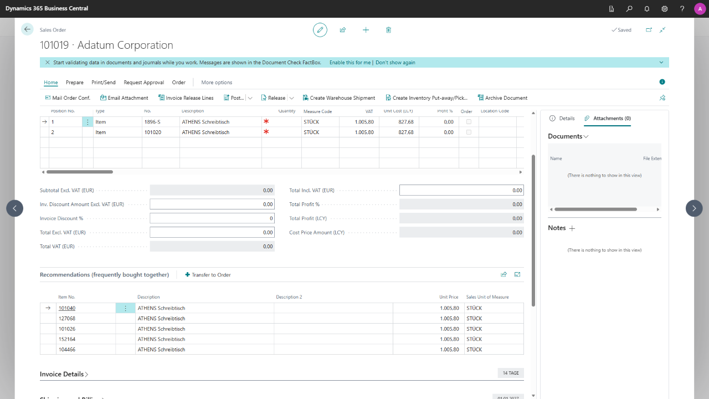Open notifications bell icon
Viewport: 709px width, 399px height.
(x=647, y=9)
